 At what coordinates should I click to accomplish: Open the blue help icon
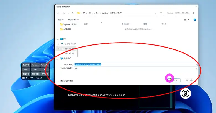[195, 20]
